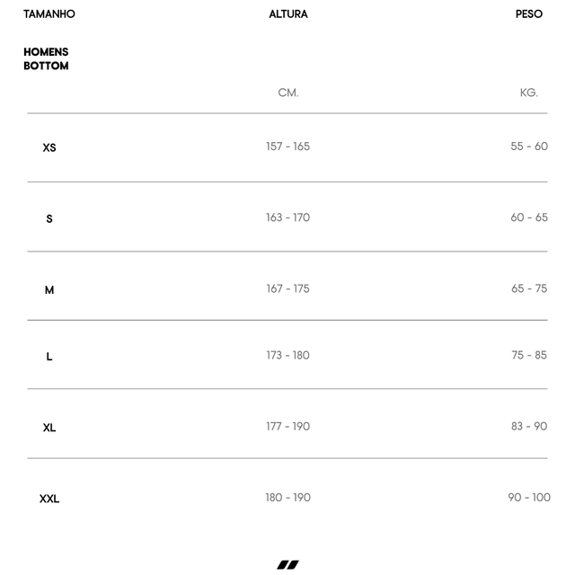Click the 180 - 190 height value
The height and width of the screenshot is (575, 575).
pos(287,497)
